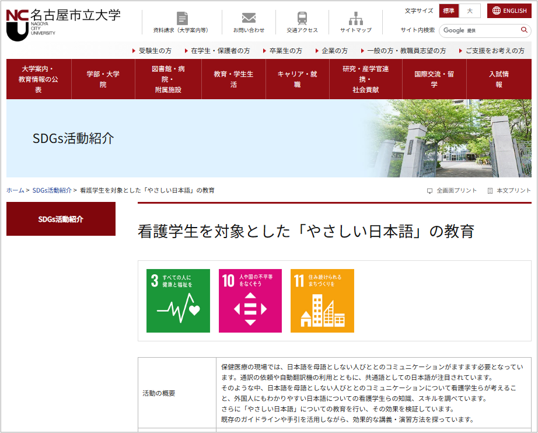This screenshot has height=433, width=538.
Task: Select the green SDG goal 3 badge
Action: point(178,301)
